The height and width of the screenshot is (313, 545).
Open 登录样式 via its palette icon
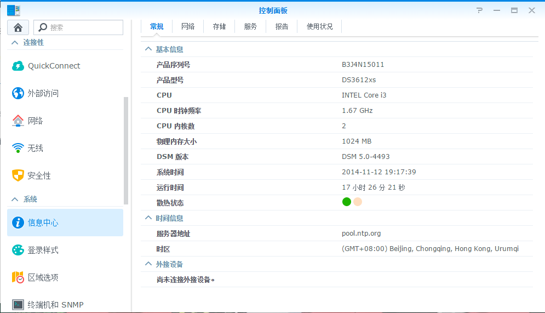[18, 250]
